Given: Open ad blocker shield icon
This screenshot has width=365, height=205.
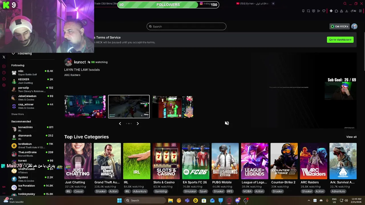Looking at the screenshot, I should (x=313, y=11).
